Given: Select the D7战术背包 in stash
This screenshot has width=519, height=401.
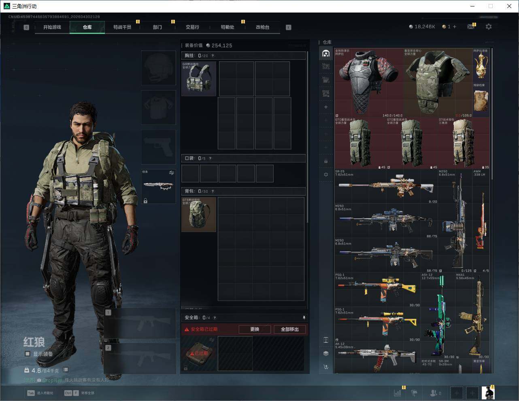Looking at the screenshot, I should (464, 143).
